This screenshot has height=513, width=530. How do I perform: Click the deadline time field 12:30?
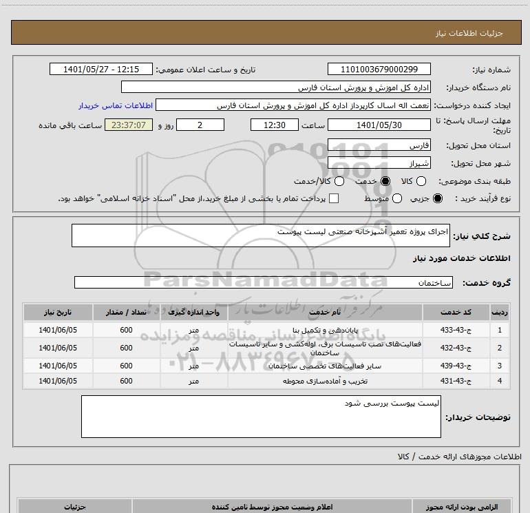(275, 125)
